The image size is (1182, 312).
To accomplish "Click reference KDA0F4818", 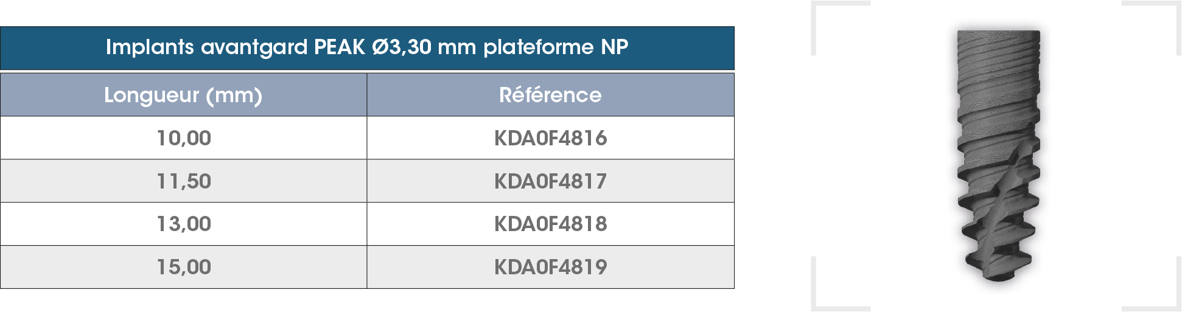I will pyautogui.click(x=550, y=224).
